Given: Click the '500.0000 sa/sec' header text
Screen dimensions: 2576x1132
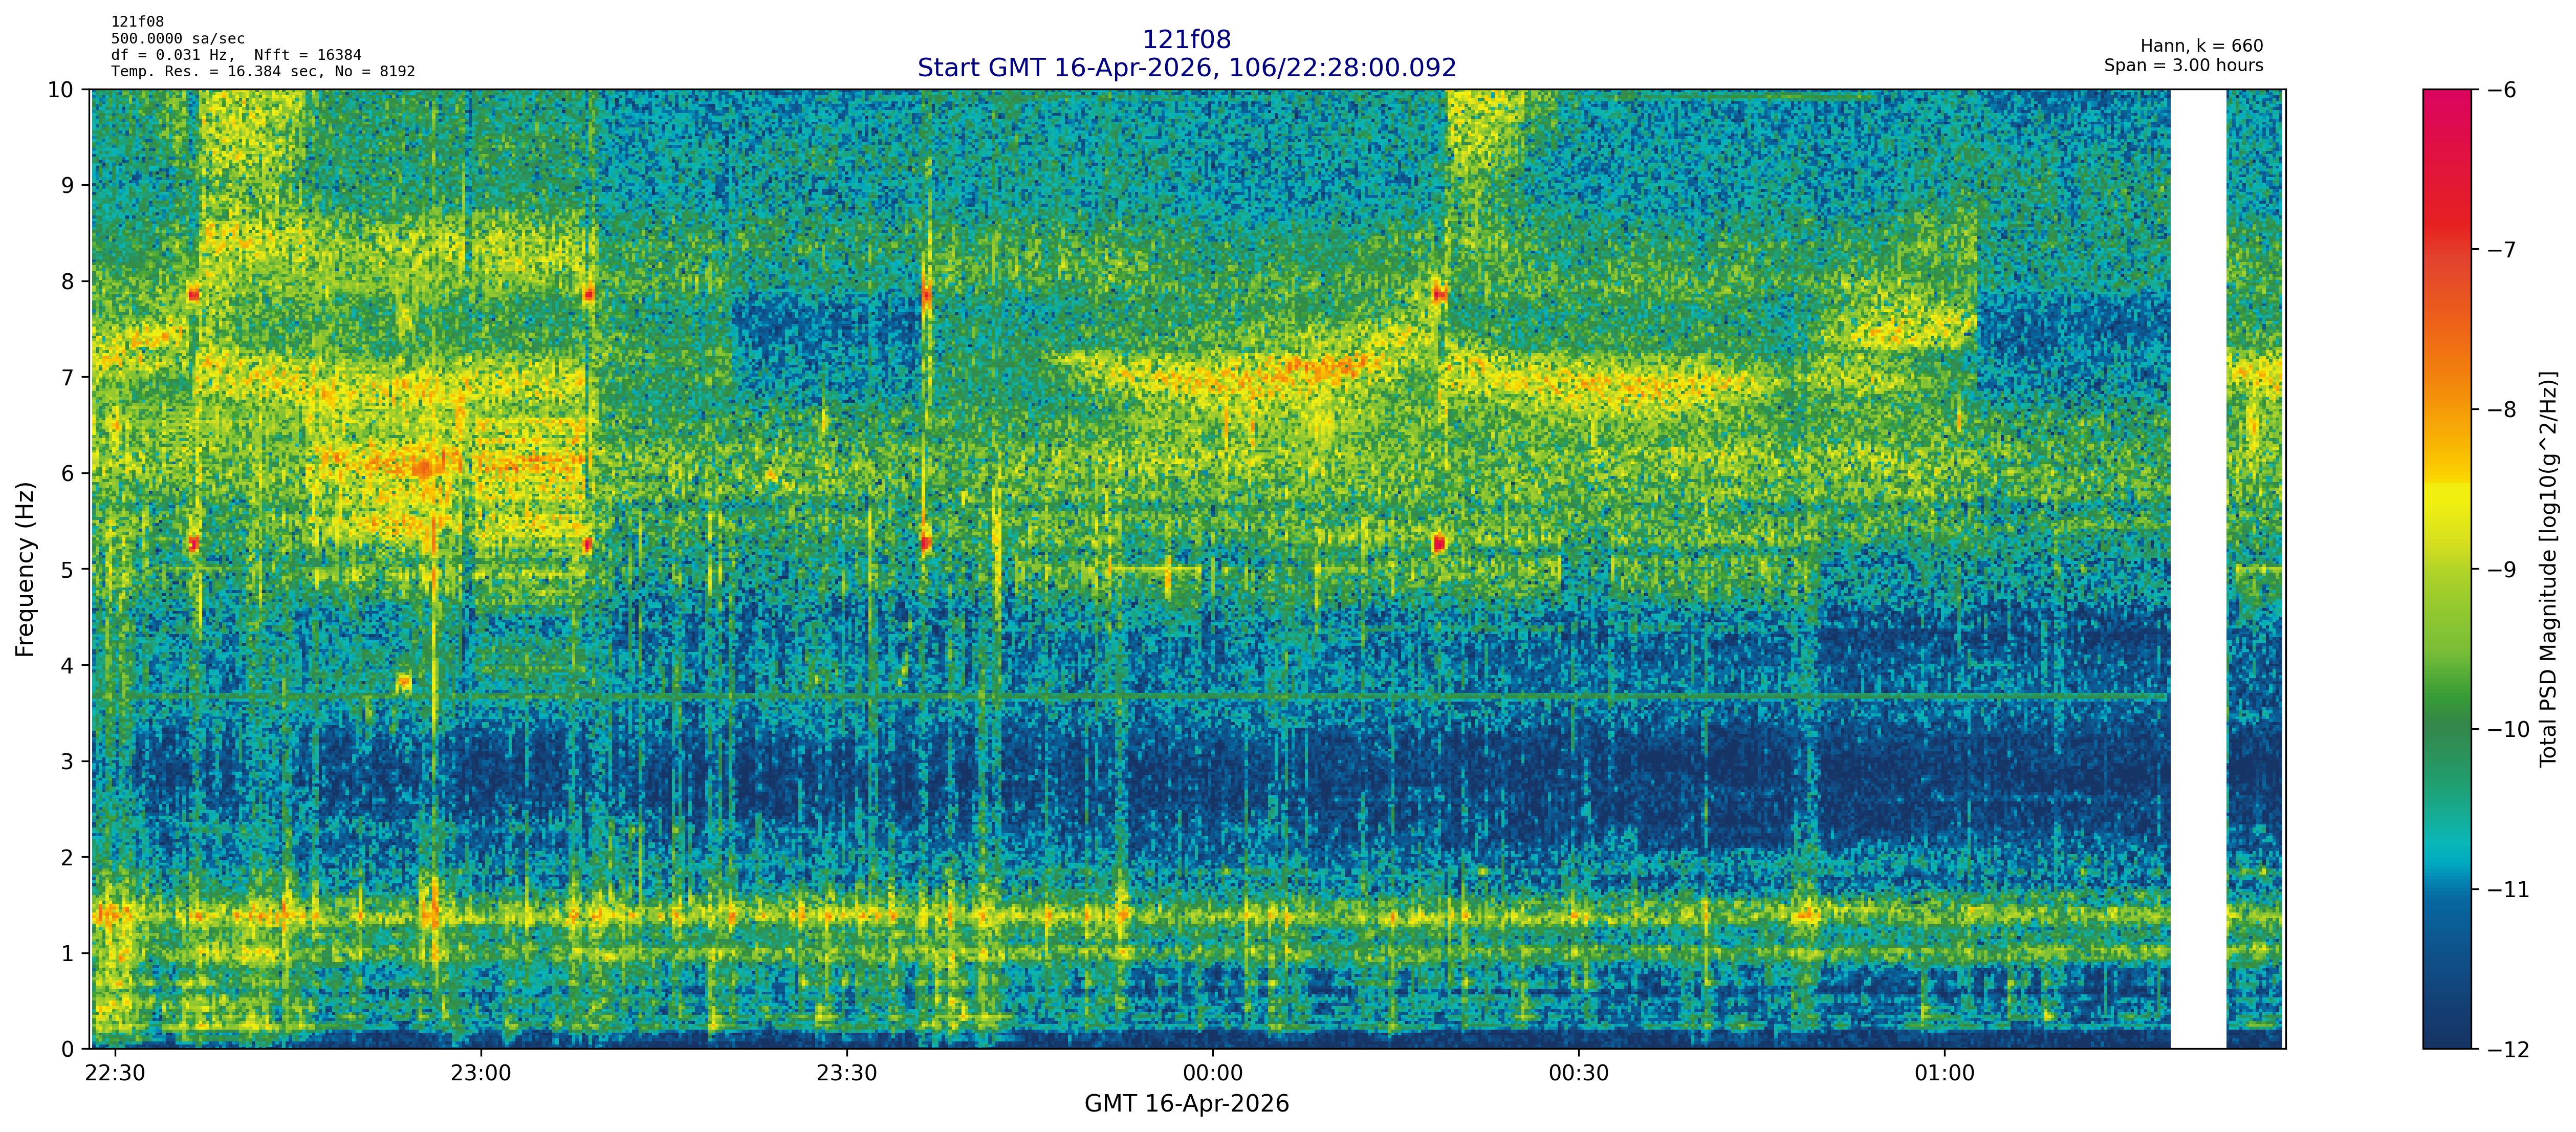Looking at the screenshot, I should (177, 39).
